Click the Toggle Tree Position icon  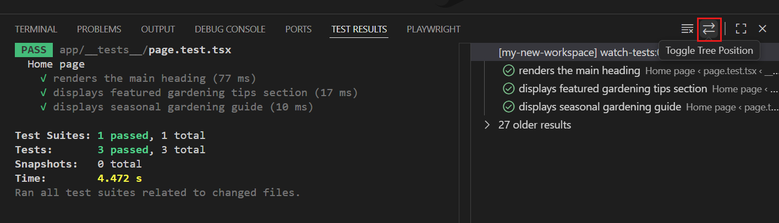(x=709, y=29)
